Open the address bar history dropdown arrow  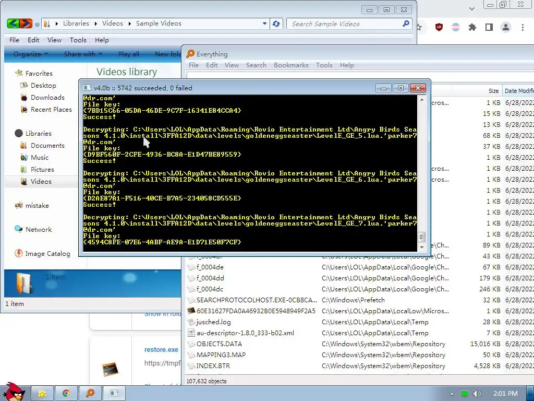point(264,23)
